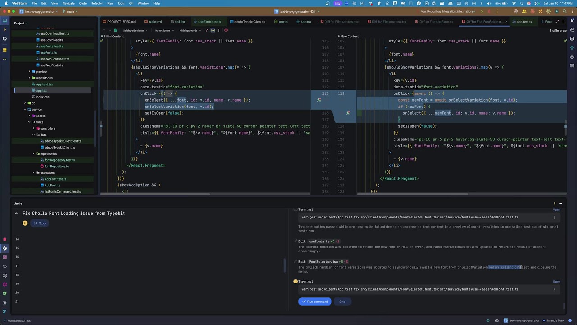Switch to adobeTypekitClient.ts tab
The width and height of the screenshot is (577, 325).
point(247,22)
